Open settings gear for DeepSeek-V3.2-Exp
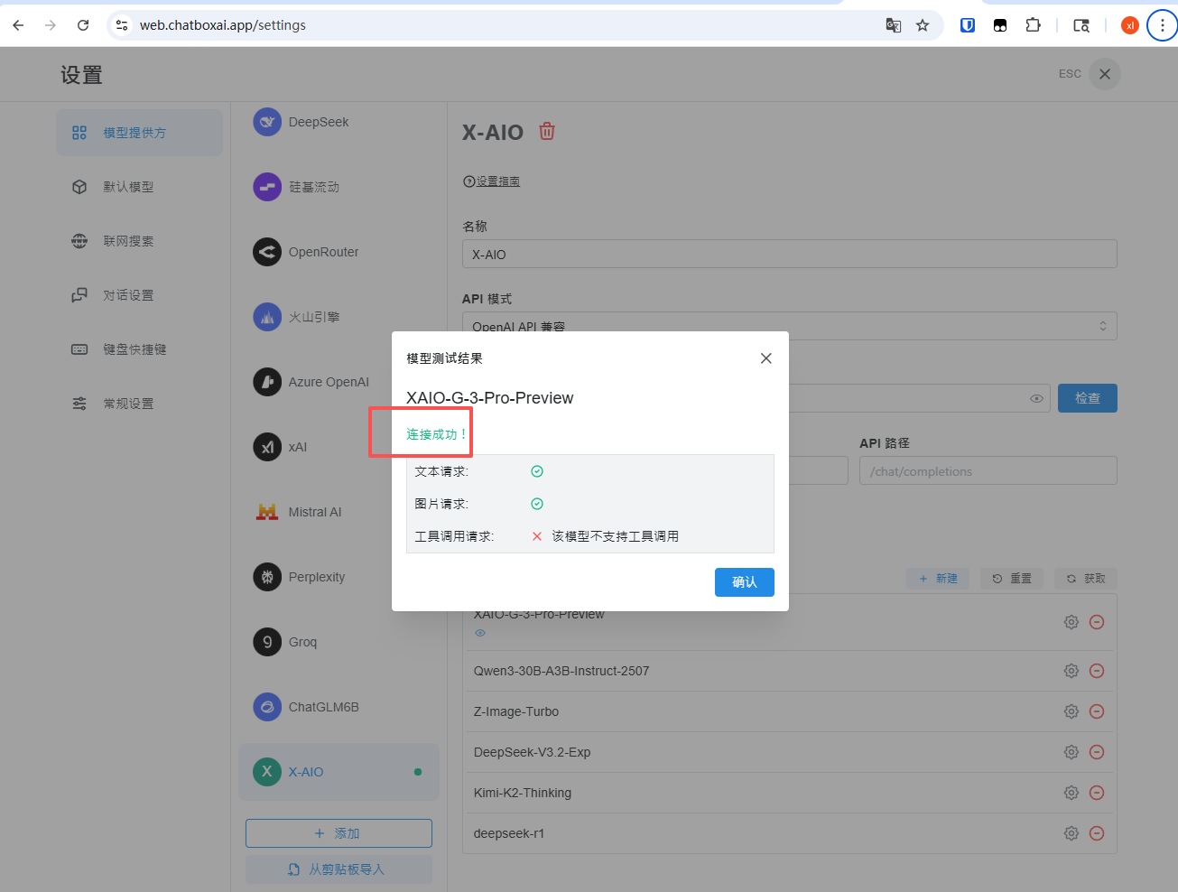 pos(1071,752)
